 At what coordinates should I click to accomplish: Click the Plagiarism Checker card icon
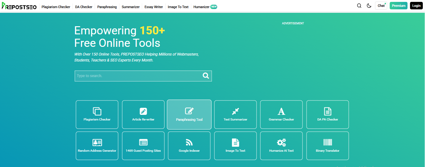click(x=97, y=111)
